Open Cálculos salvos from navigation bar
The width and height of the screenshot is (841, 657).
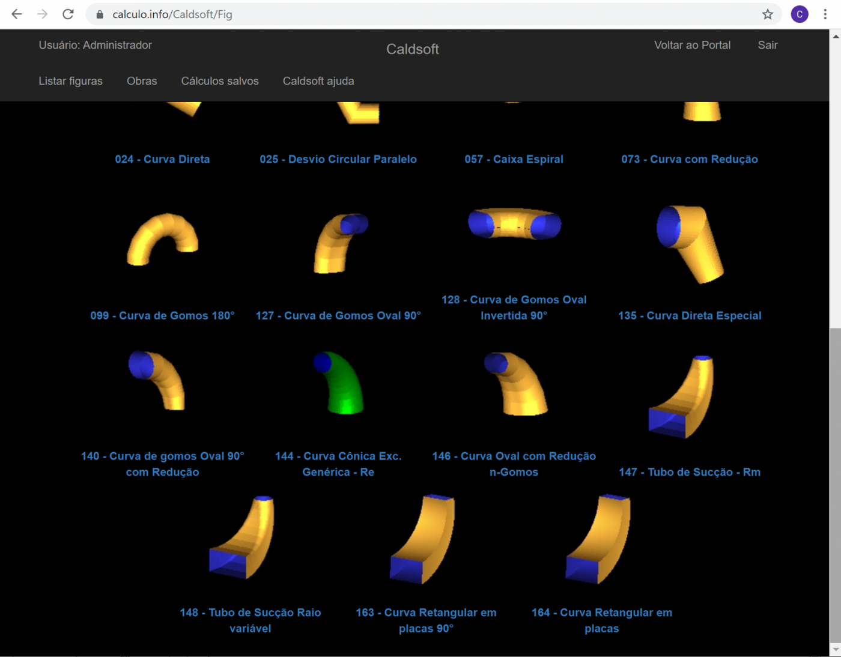pyautogui.click(x=220, y=81)
